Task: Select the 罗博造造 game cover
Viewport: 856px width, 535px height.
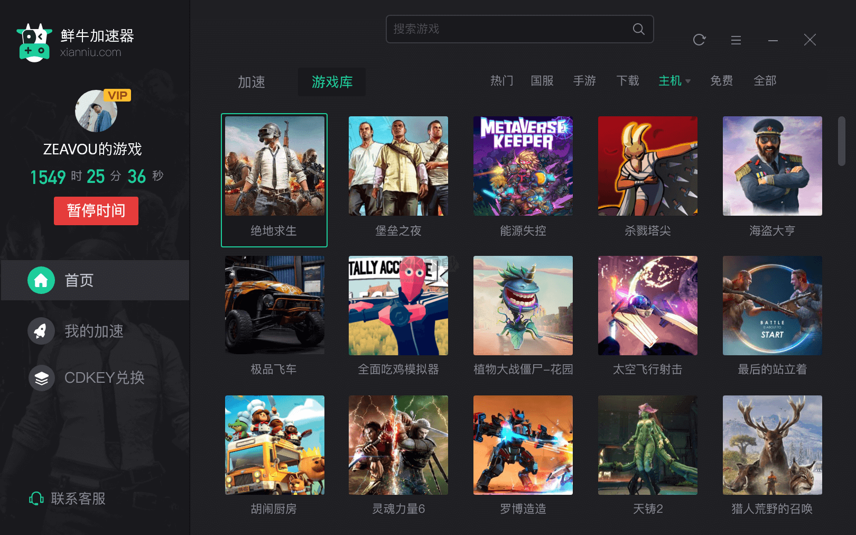Action: coord(523,445)
